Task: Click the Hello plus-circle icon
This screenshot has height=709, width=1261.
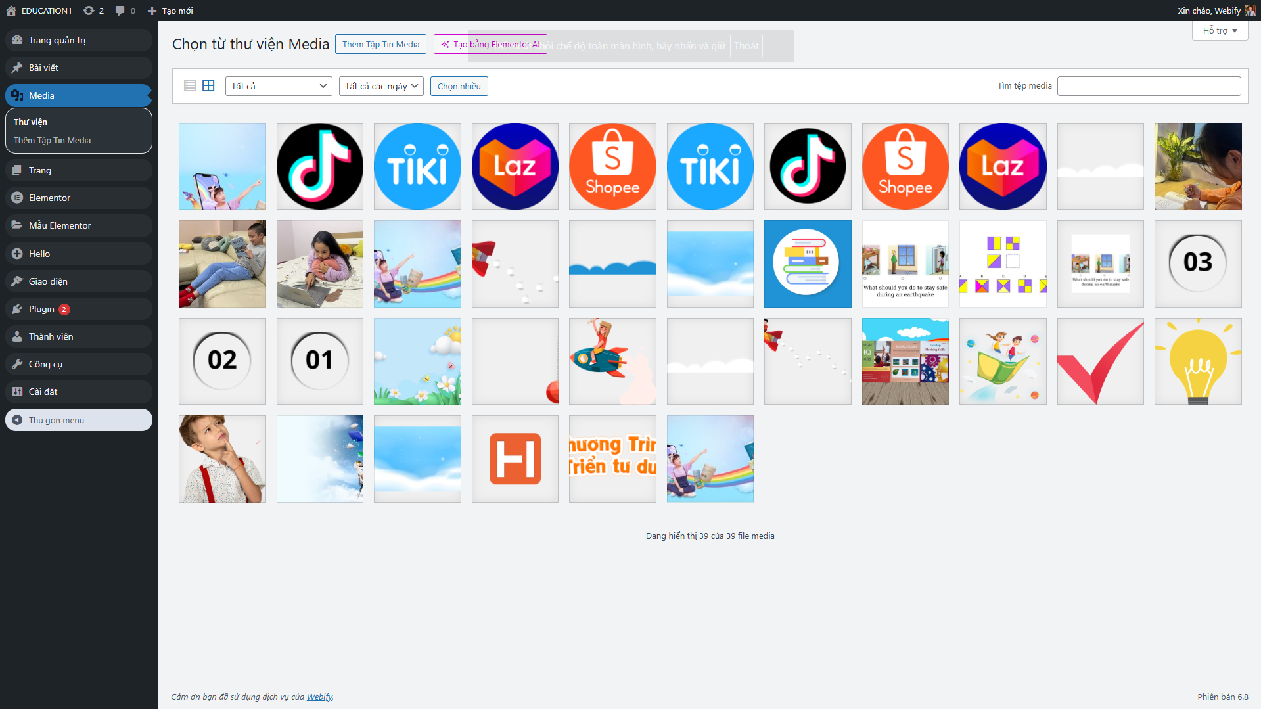Action: (17, 254)
